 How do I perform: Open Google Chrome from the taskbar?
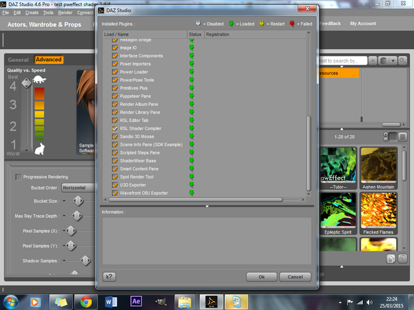(x=86, y=302)
